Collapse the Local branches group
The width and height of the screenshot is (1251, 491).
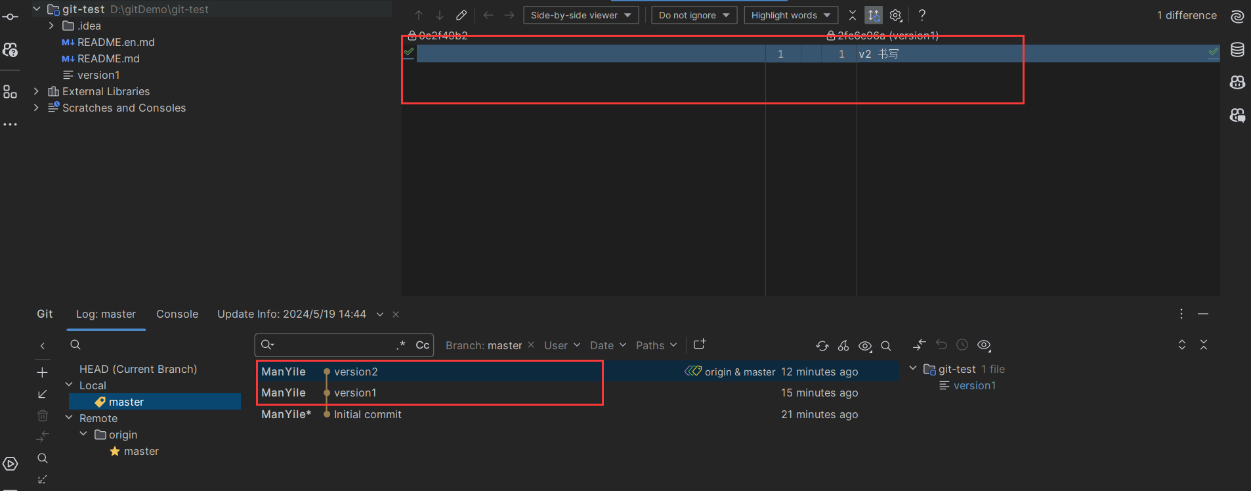(69, 385)
